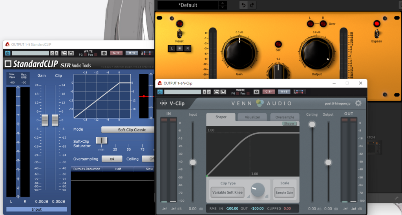Click V-Clip Input slider handle
The width and height of the screenshot is (402, 215).
(x=193, y=162)
